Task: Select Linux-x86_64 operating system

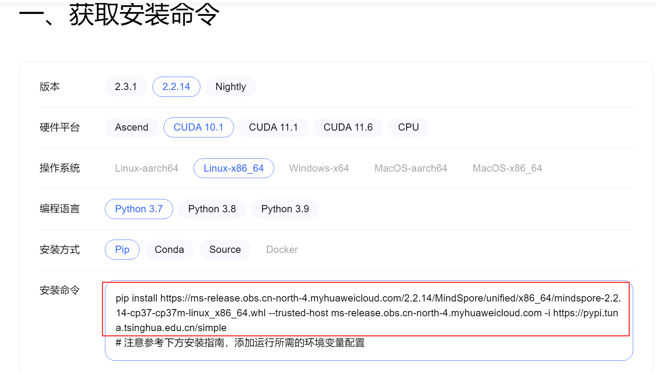Action: pos(233,168)
